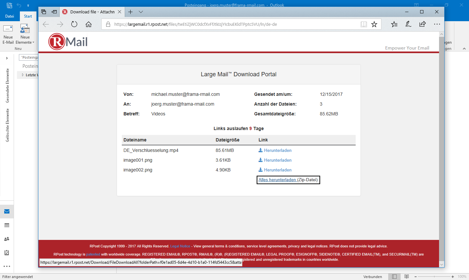Download image001.png via Herunterladen

coord(275,160)
